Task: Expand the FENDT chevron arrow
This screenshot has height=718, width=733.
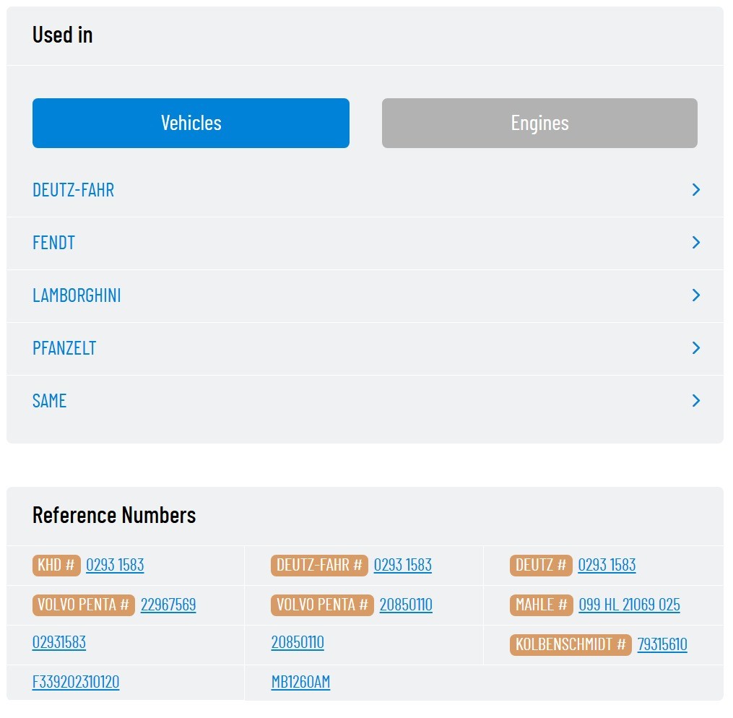Action: tap(695, 243)
